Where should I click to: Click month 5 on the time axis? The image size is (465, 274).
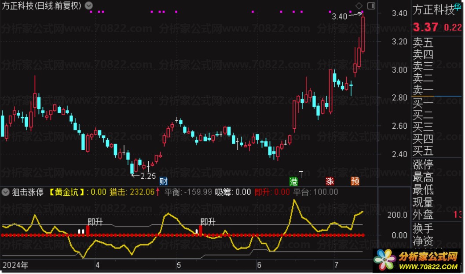click(x=179, y=265)
